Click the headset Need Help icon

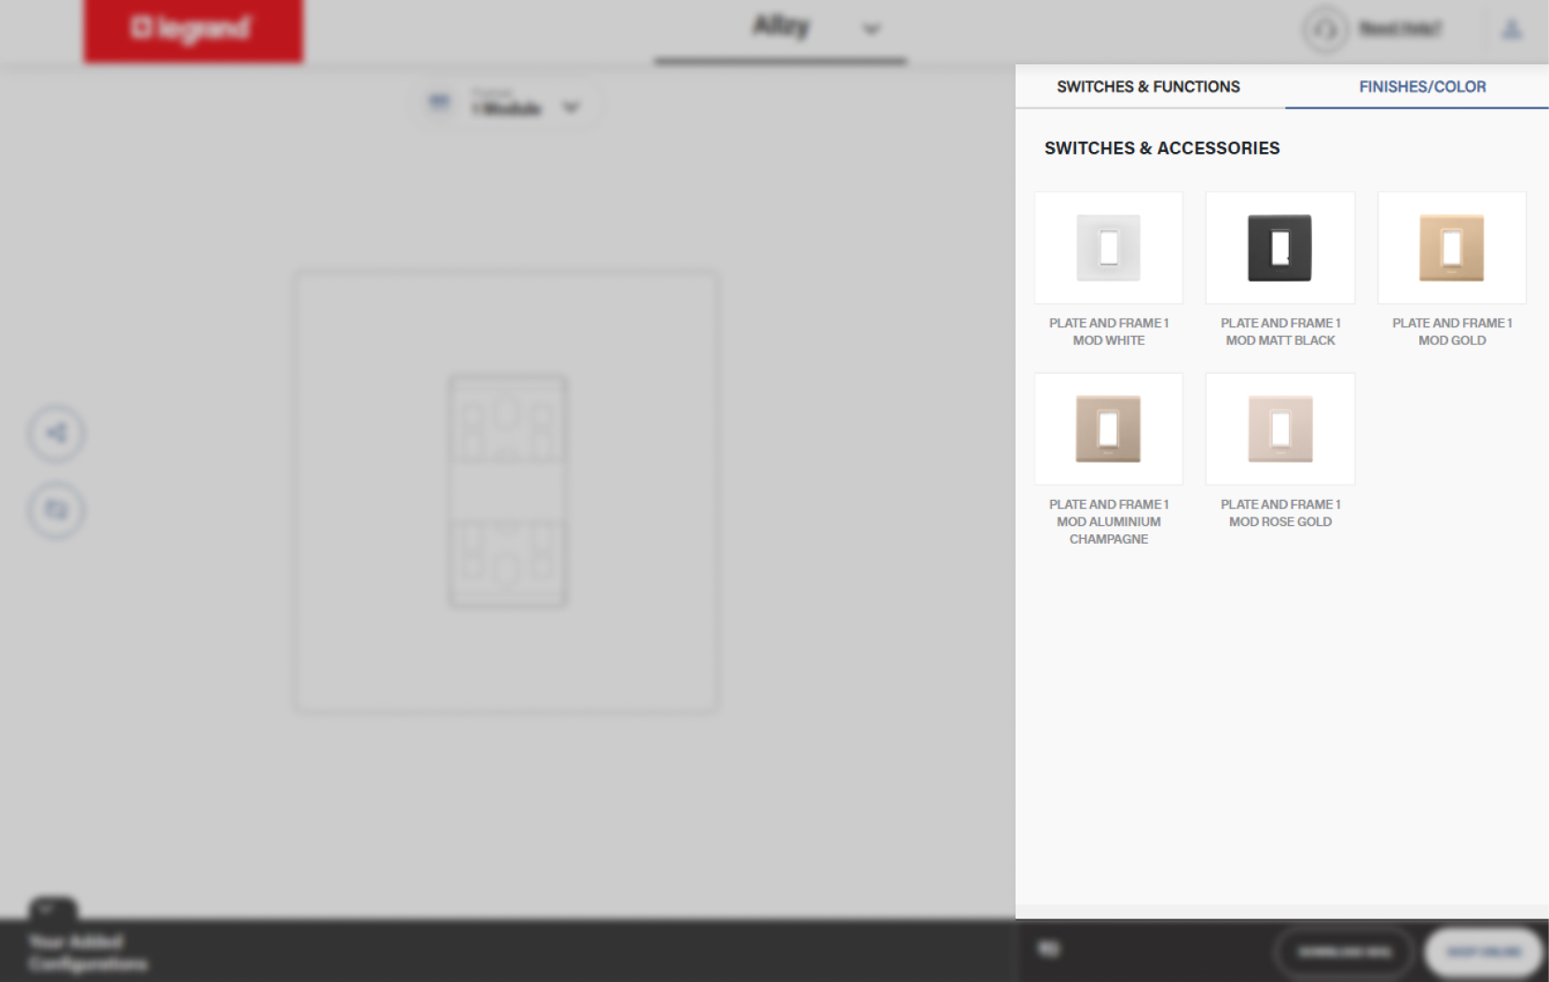pyautogui.click(x=1325, y=30)
